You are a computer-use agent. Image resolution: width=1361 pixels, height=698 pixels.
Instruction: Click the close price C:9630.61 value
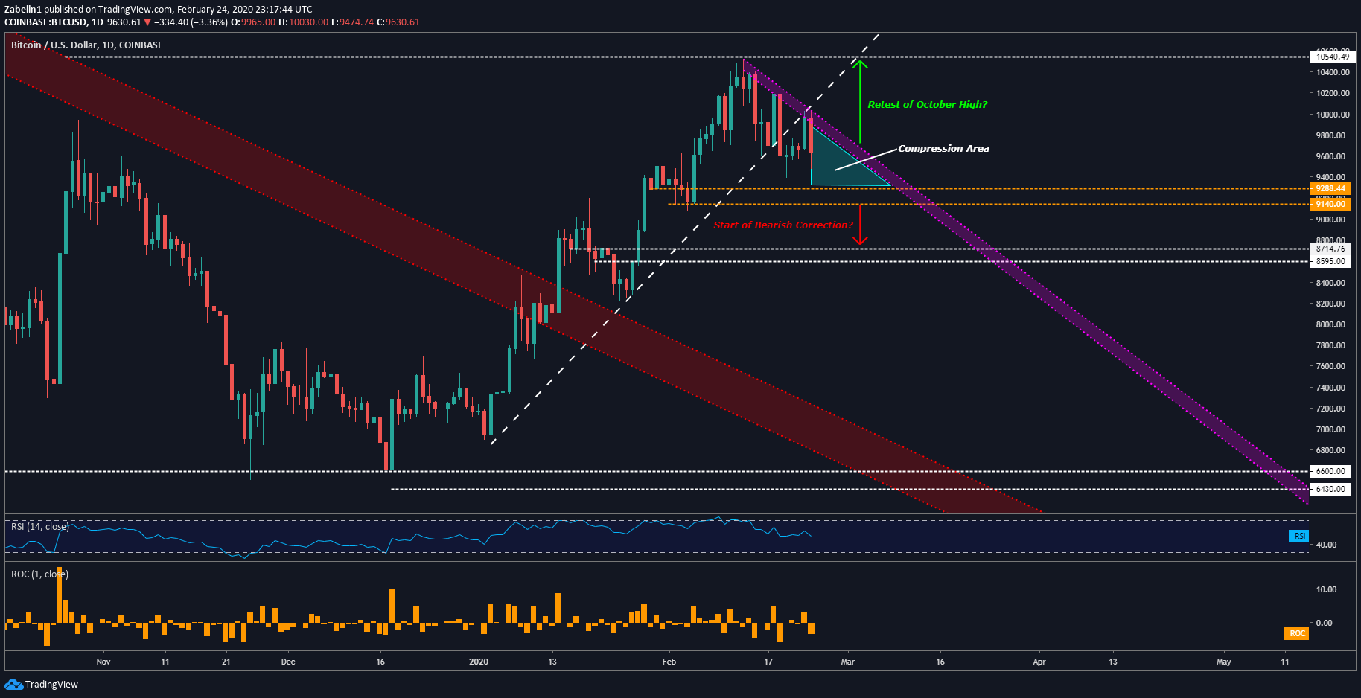[398, 22]
